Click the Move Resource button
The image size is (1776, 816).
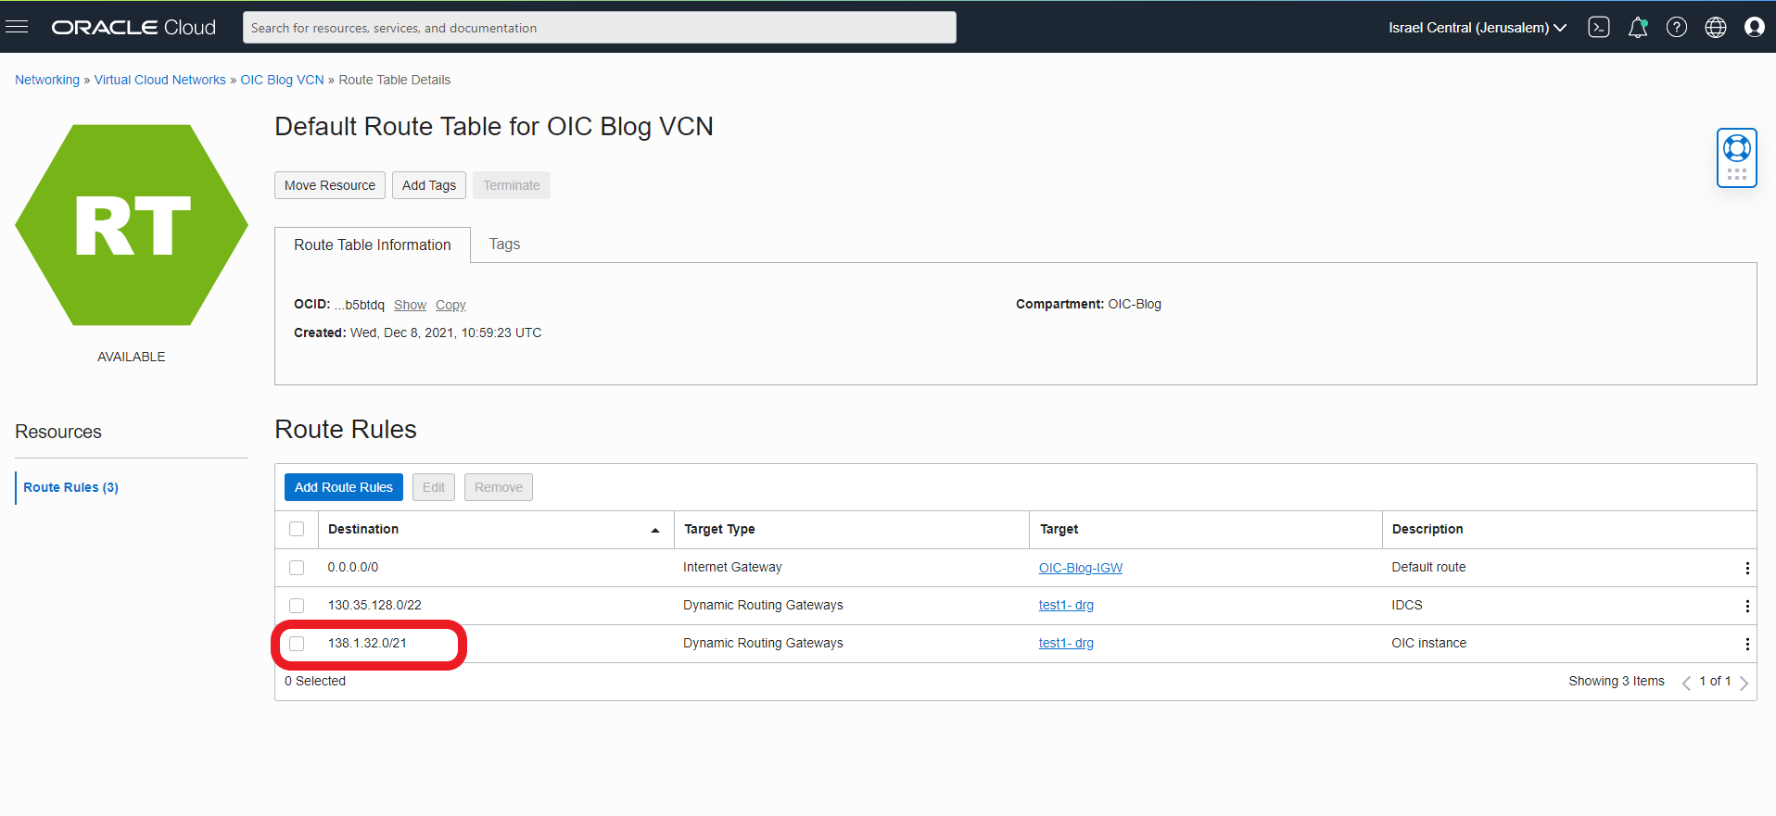pos(330,185)
